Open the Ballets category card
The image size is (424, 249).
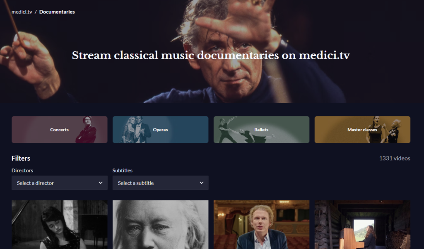point(261,130)
